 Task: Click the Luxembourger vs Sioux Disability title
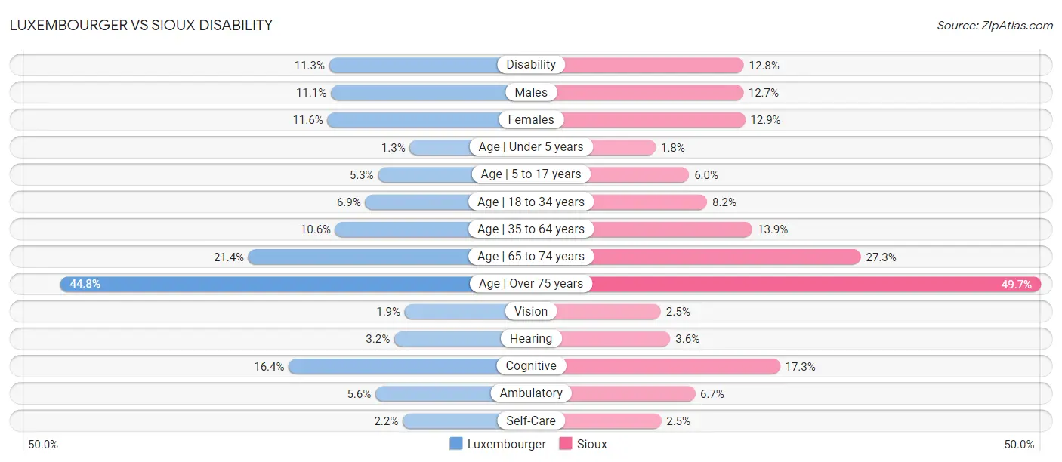coord(141,25)
